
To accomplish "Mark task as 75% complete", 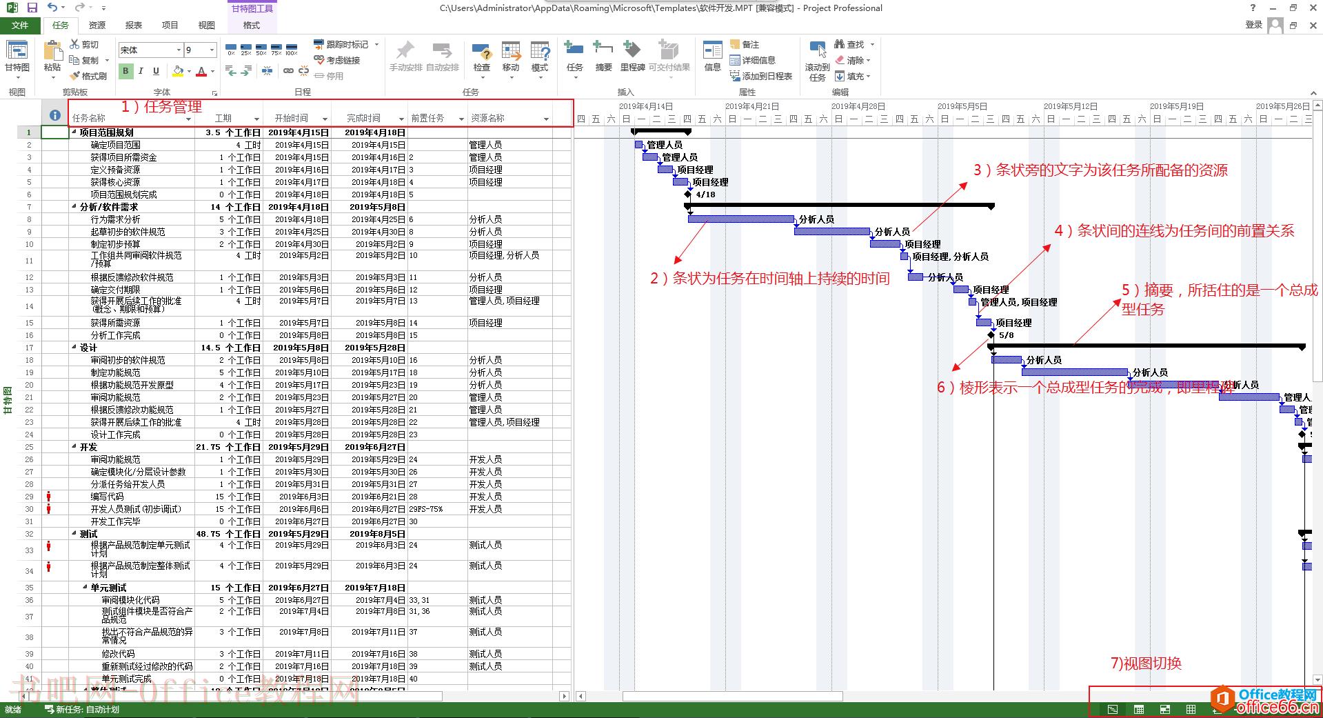I will [x=276, y=49].
